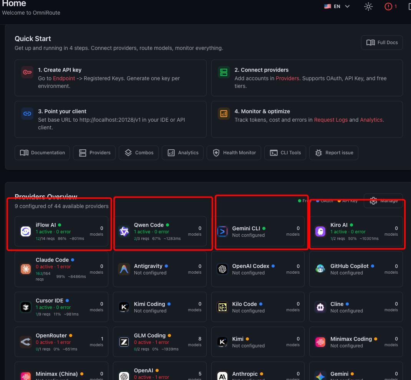Open the OpenRouter provider card
This screenshot has width=411, height=380.
point(61,342)
